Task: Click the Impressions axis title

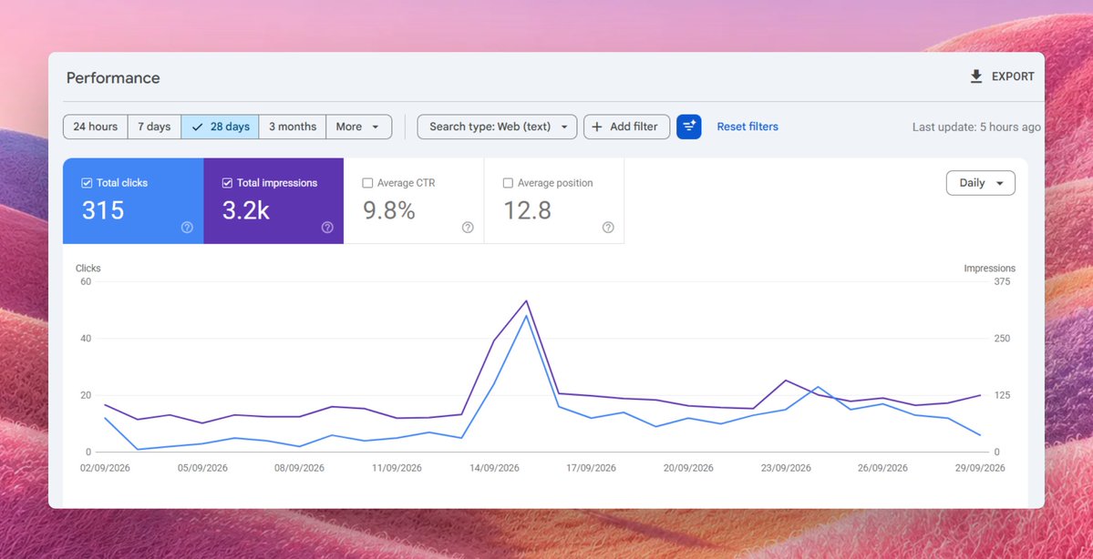Action: pos(989,269)
